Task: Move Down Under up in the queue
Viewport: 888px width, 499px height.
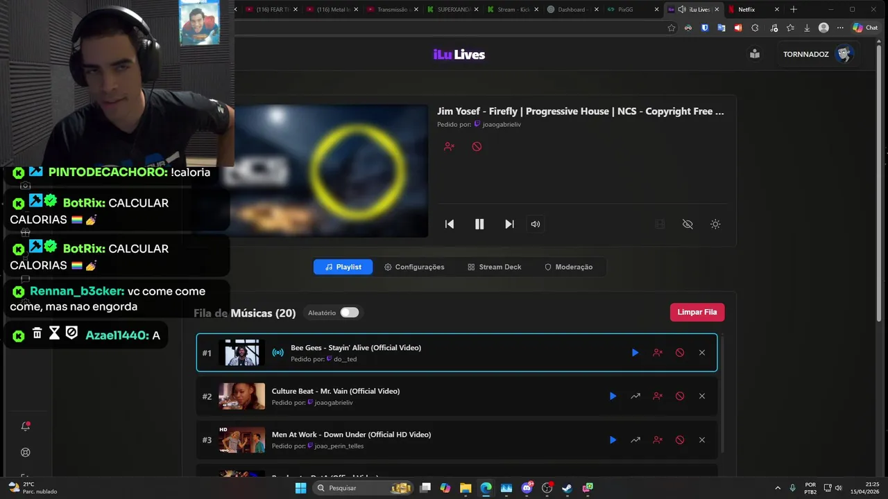Action: 635,440
